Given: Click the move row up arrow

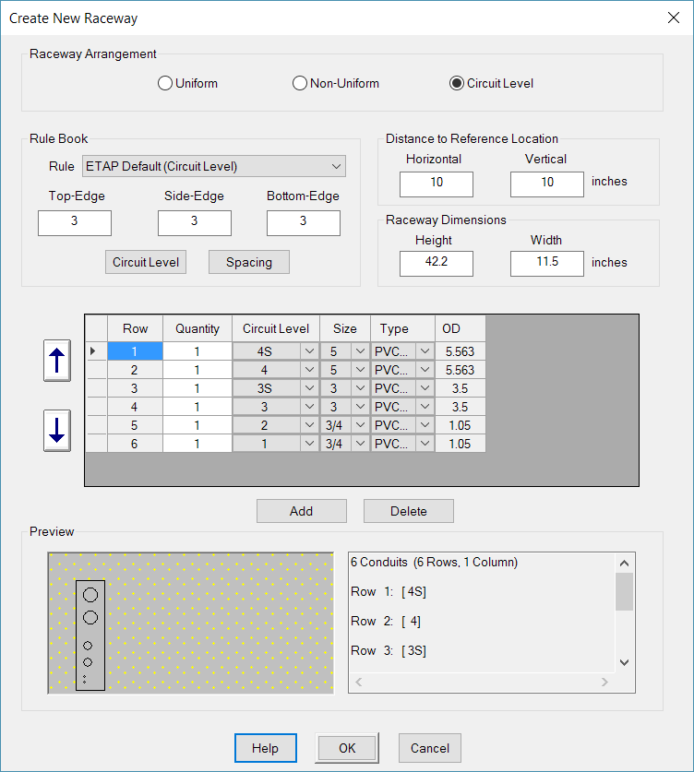Looking at the screenshot, I should (x=58, y=360).
